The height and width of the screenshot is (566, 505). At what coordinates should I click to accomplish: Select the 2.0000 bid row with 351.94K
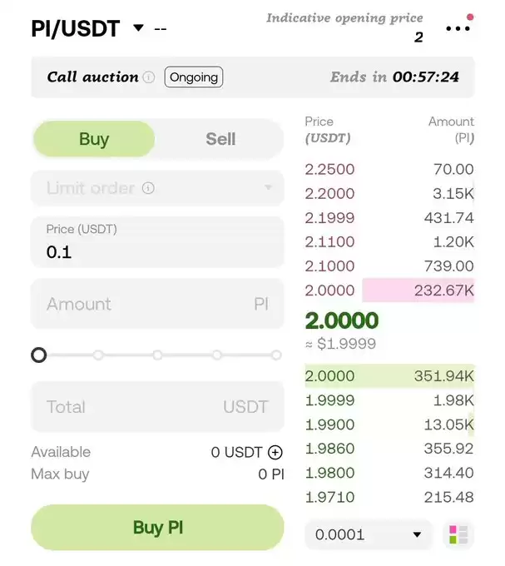pos(389,375)
